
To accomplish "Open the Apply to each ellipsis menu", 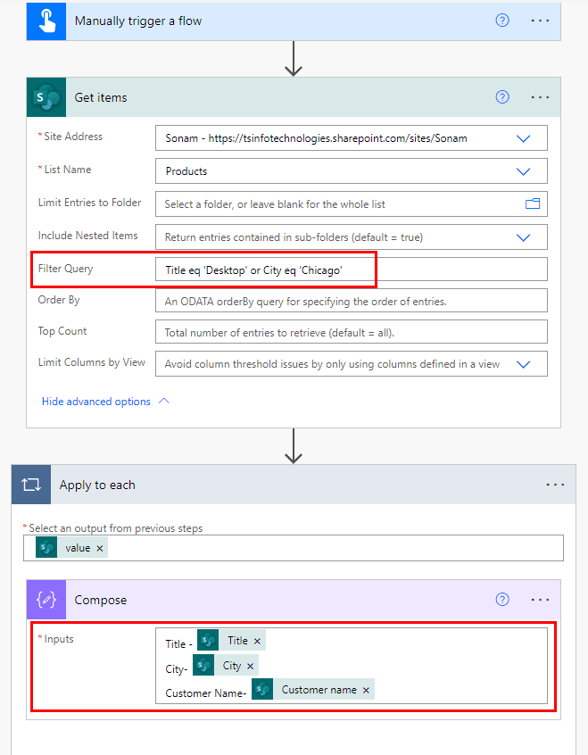I will 555,485.
